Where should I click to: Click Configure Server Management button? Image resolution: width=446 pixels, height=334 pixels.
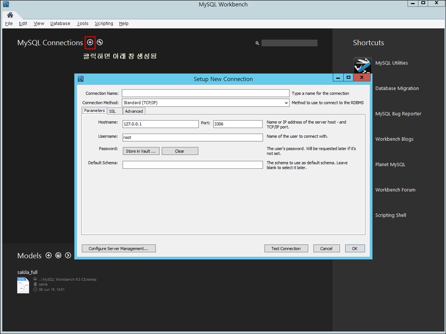coord(118,248)
